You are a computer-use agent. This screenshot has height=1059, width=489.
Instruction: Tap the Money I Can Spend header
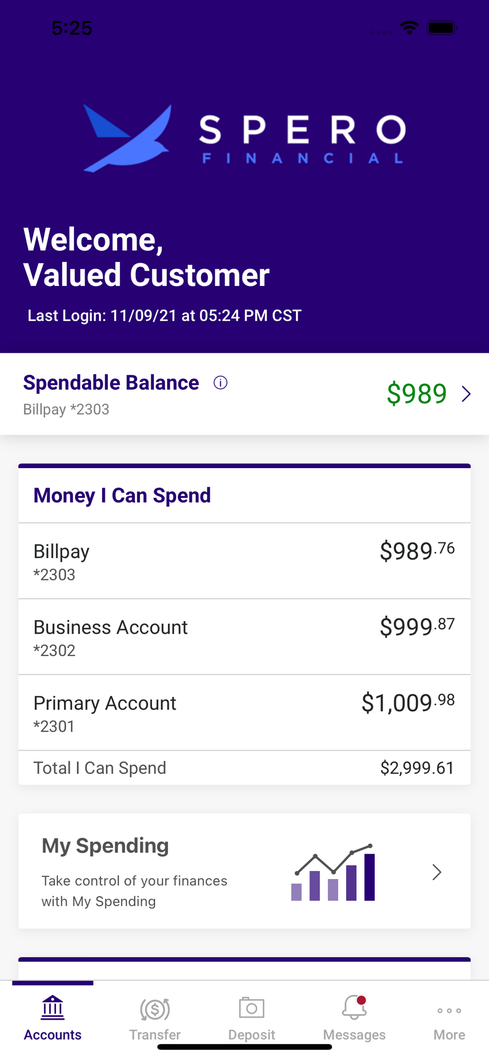click(122, 496)
